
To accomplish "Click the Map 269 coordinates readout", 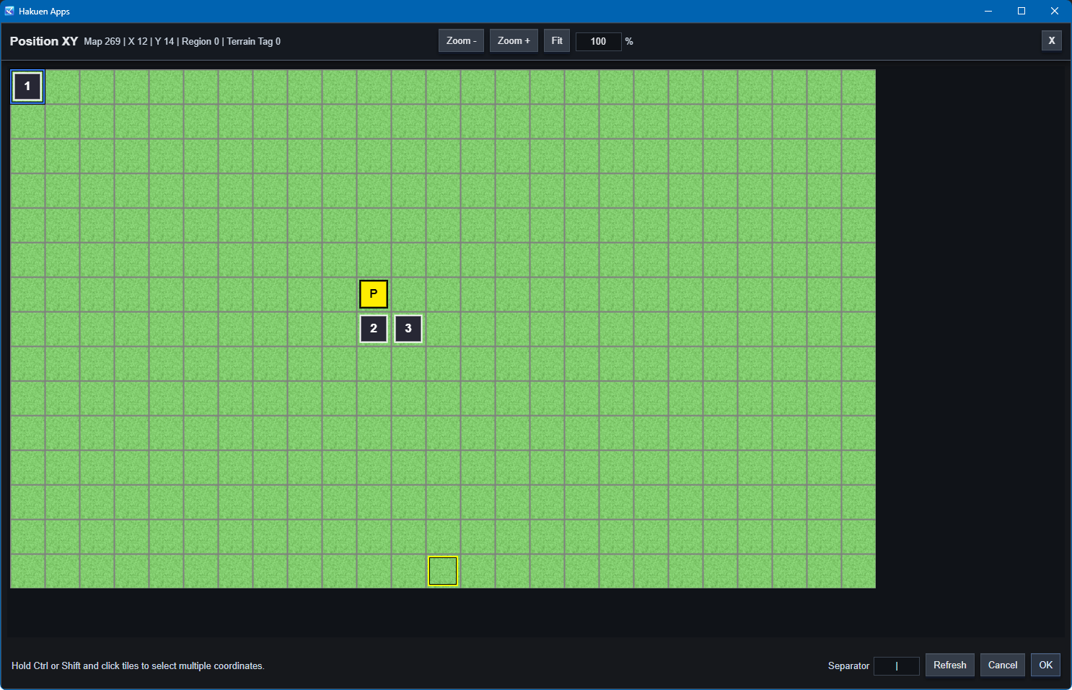I will point(183,42).
